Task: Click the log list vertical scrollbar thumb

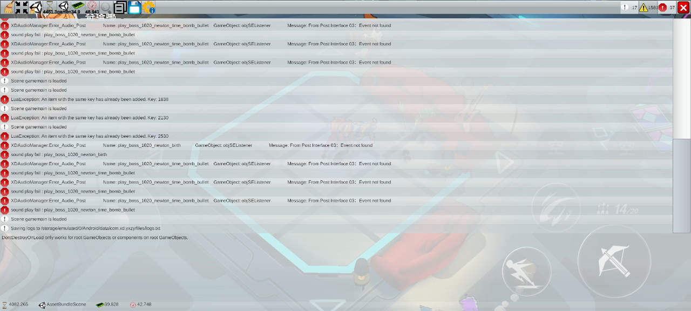Action: point(681,185)
